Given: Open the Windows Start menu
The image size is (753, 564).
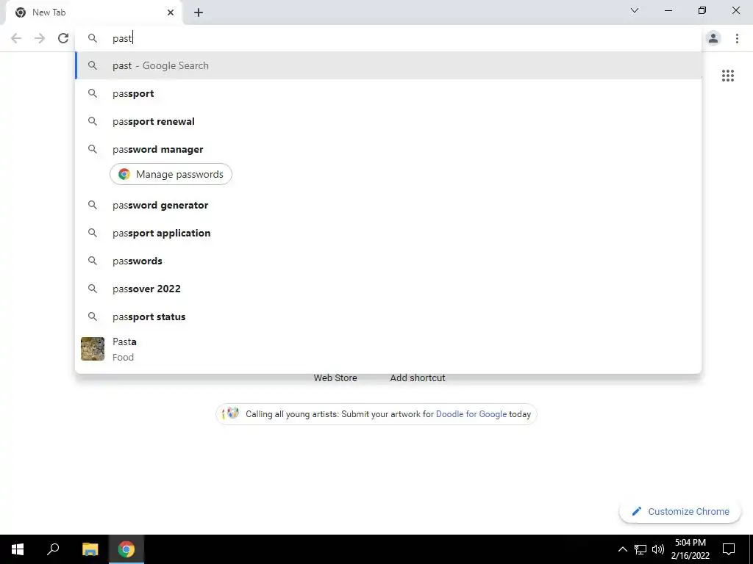Looking at the screenshot, I should point(18,549).
